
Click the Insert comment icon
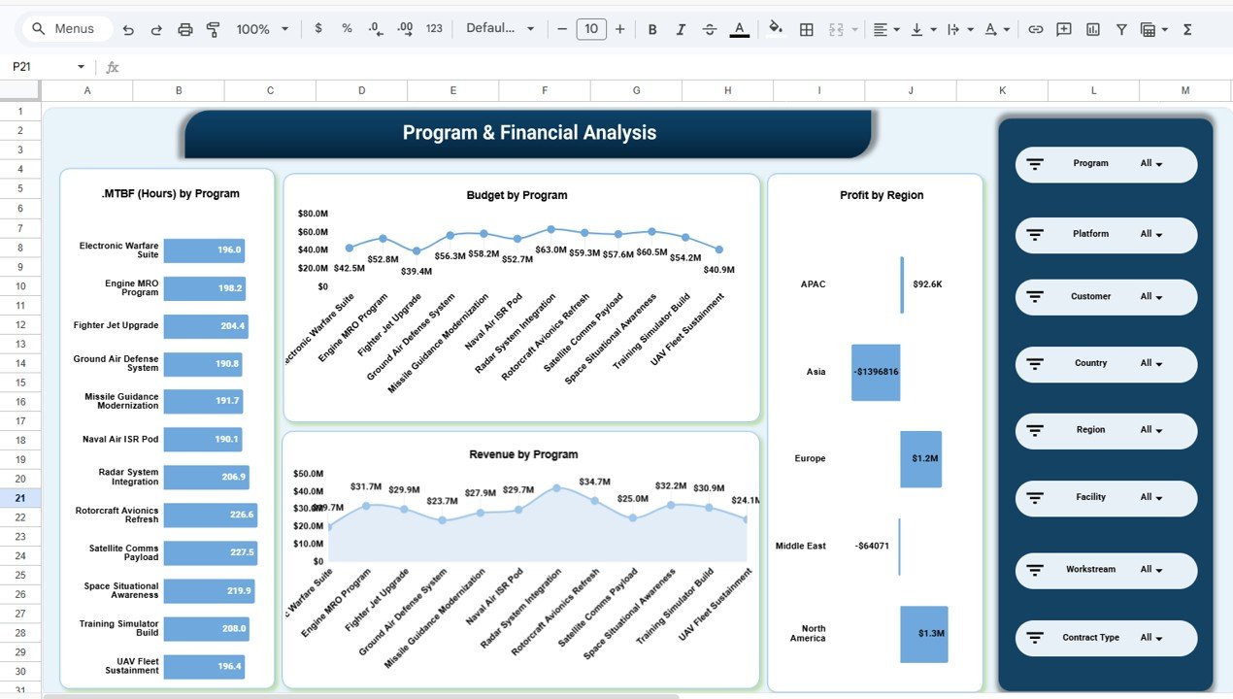tap(1063, 28)
